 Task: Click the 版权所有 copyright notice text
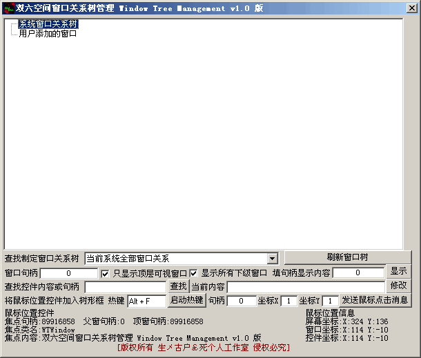(204, 348)
